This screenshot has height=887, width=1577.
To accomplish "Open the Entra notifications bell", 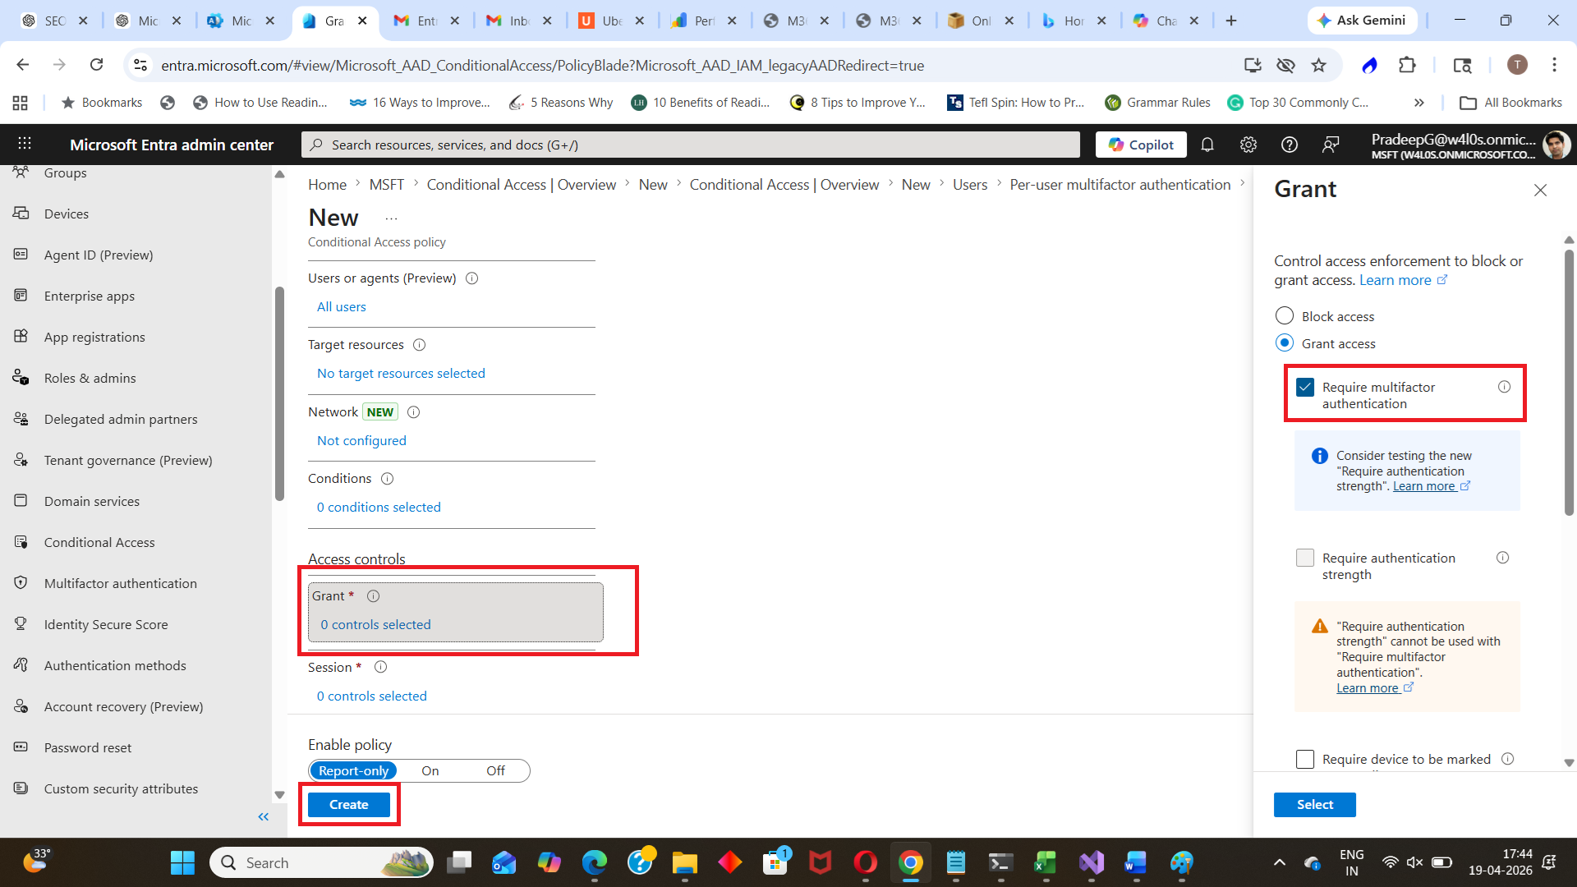I will coord(1207,145).
